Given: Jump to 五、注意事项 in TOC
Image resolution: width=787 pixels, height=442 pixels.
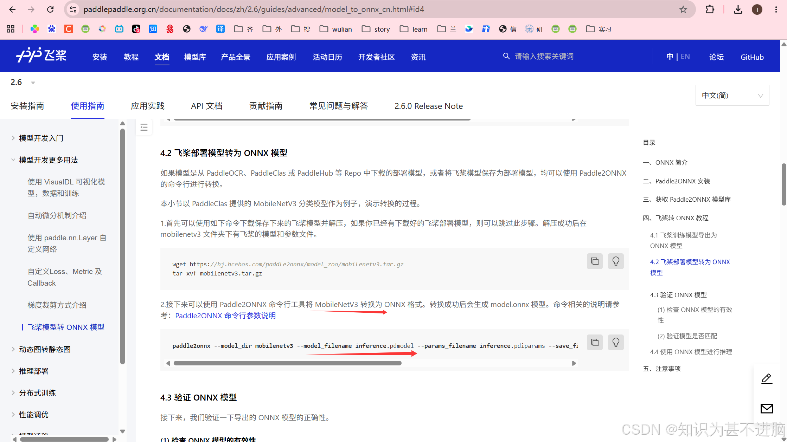Looking at the screenshot, I should tap(662, 369).
